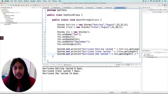Open the Navigate menu
Screen dimensions: 168x94
(33, 1)
